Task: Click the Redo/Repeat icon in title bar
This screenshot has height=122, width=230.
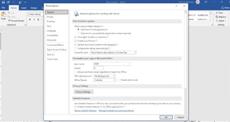Action: tap(8, 2)
